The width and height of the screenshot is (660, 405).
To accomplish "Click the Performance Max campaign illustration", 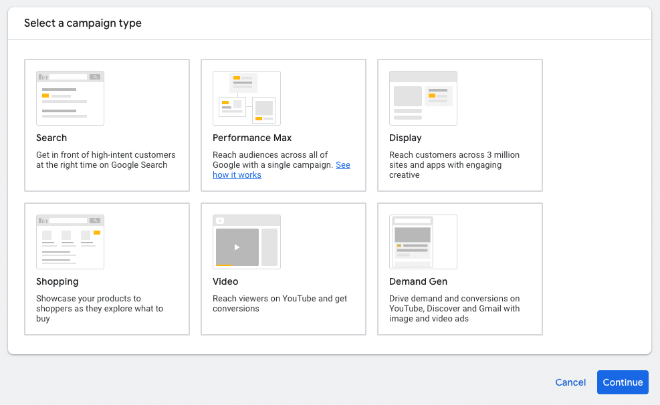I will pyautogui.click(x=247, y=98).
